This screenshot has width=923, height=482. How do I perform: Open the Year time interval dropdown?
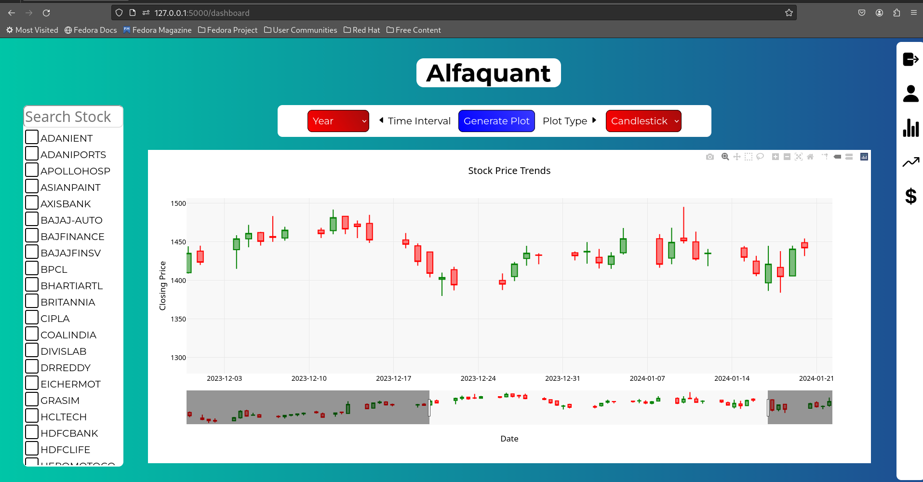(x=338, y=121)
